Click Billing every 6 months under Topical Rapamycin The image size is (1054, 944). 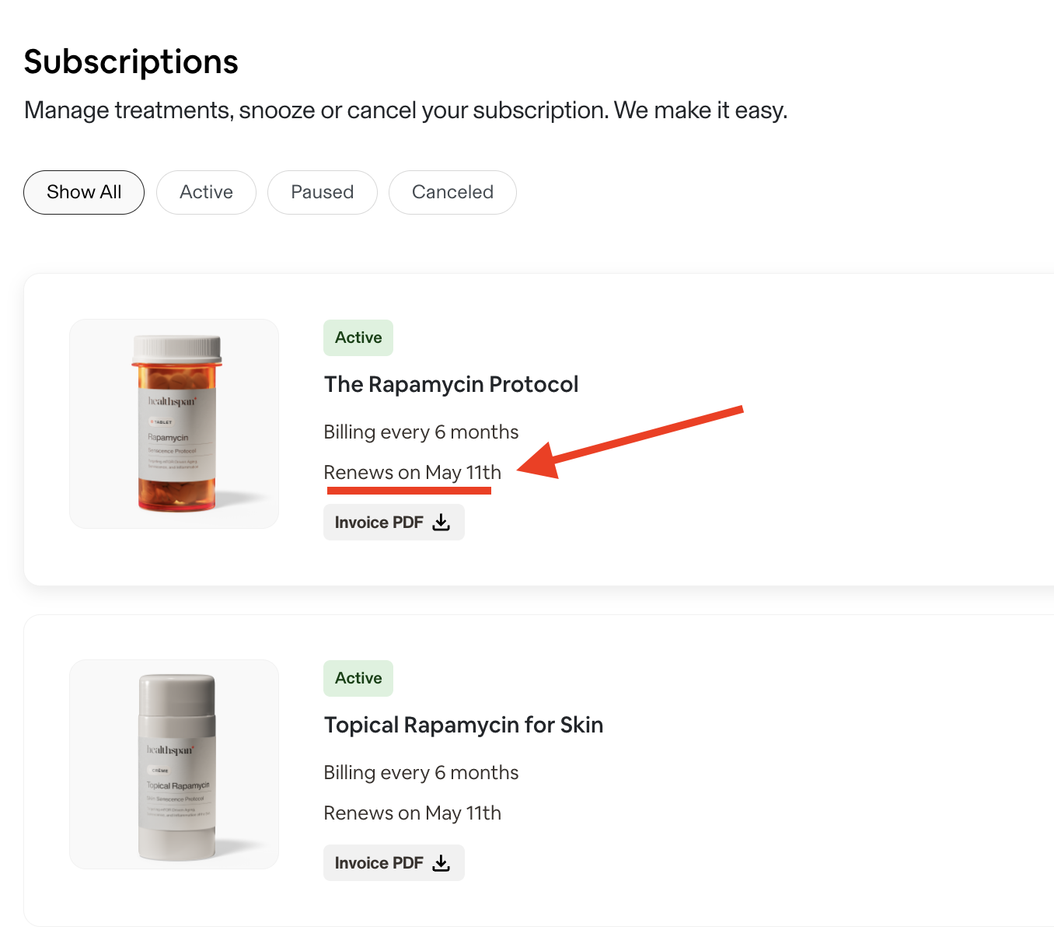[x=421, y=773]
